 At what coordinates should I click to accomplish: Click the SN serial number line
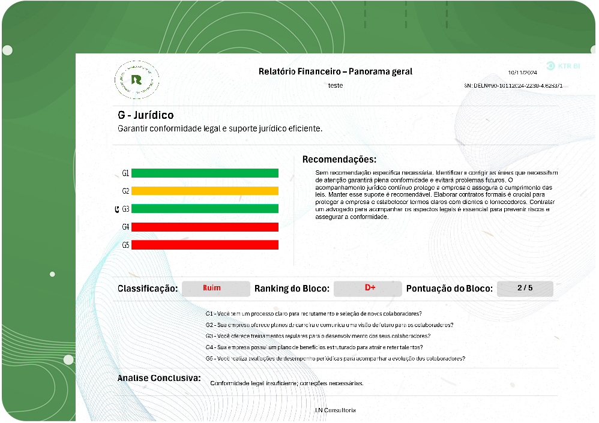click(x=513, y=86)
